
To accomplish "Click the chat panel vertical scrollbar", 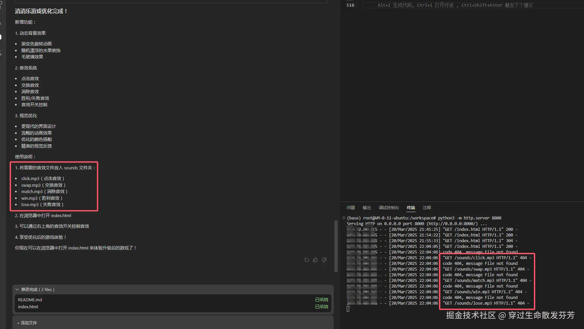I will coord(336,246).
